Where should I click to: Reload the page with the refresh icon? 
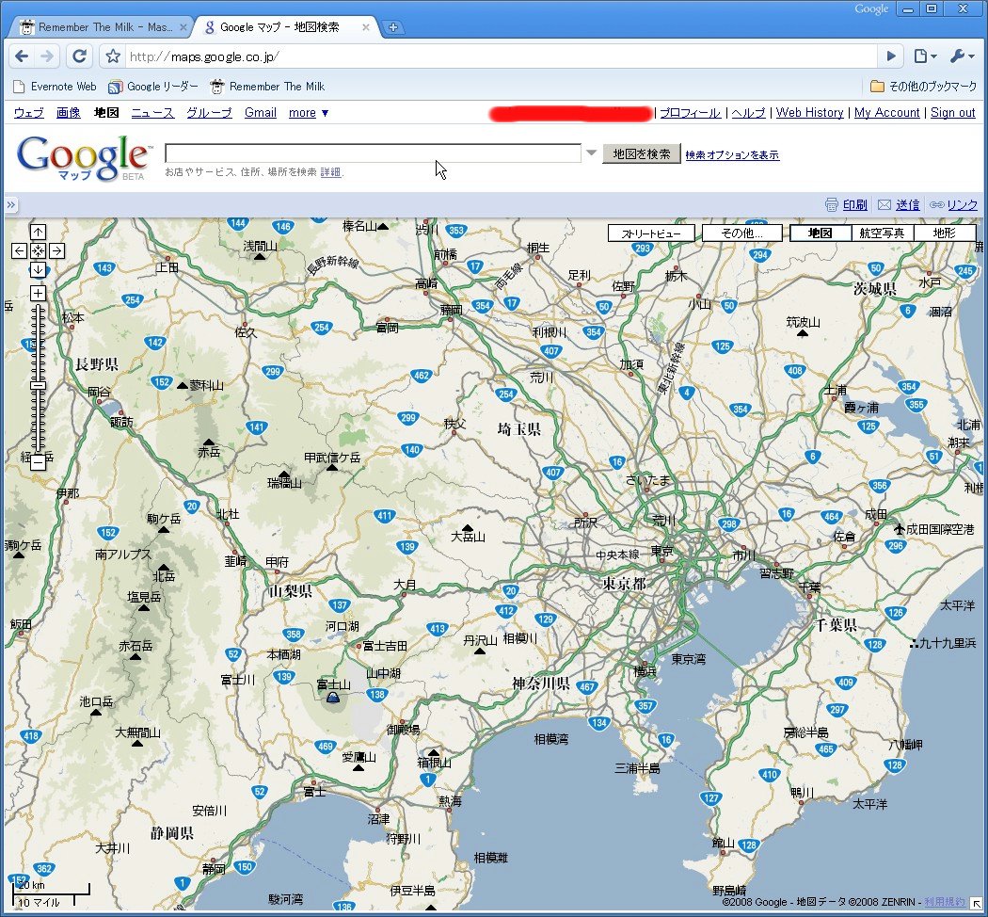[79, 56]
